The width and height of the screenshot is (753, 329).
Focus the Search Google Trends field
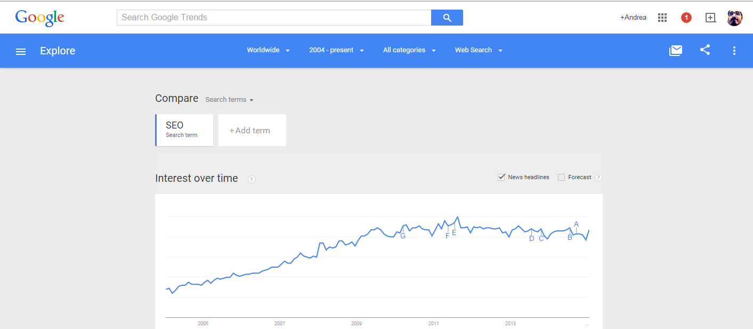coord(273,18)
